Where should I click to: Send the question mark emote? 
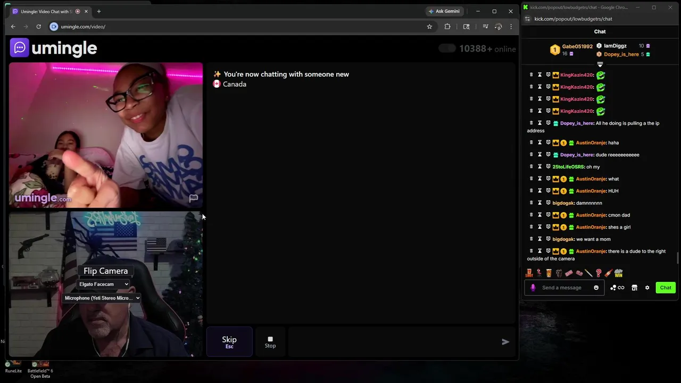[599, 273]
